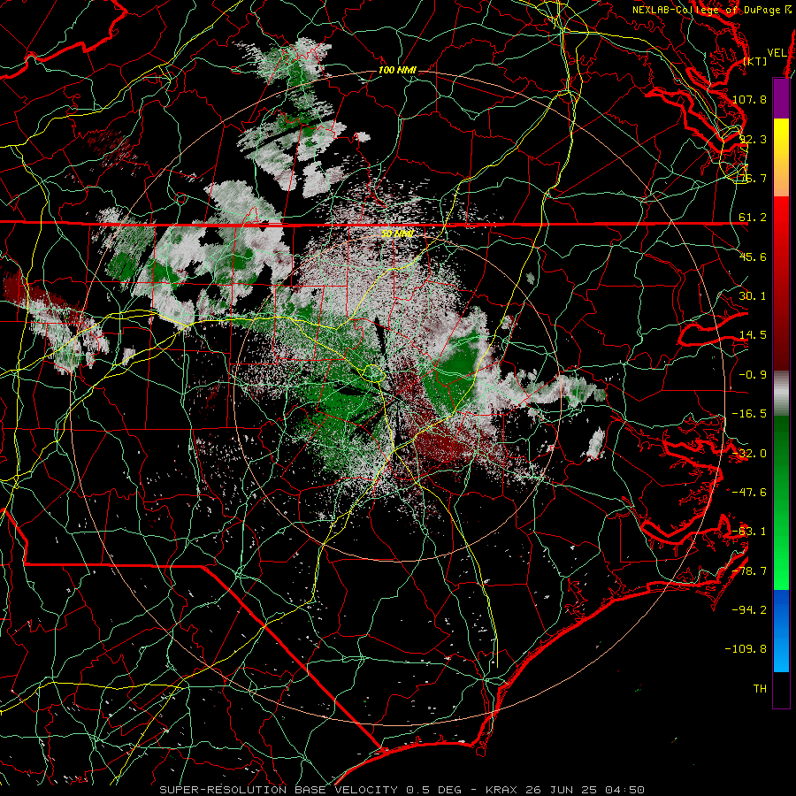Click the [KT] units label
This screenshot has height=796, width=796.
pyautogui.click(x=754, y=61)
